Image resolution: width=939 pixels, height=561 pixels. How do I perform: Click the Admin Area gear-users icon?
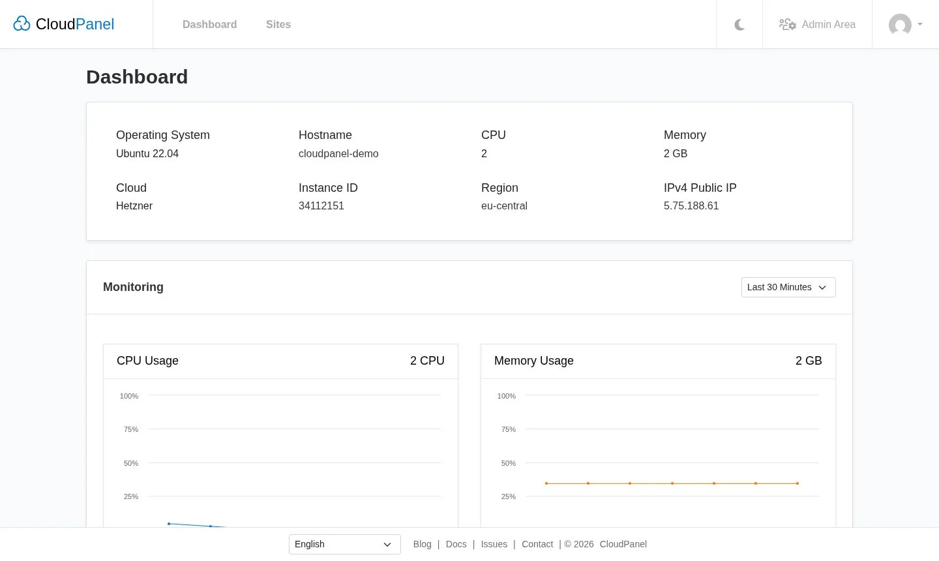pyautogui.click(x=787, y=25)
